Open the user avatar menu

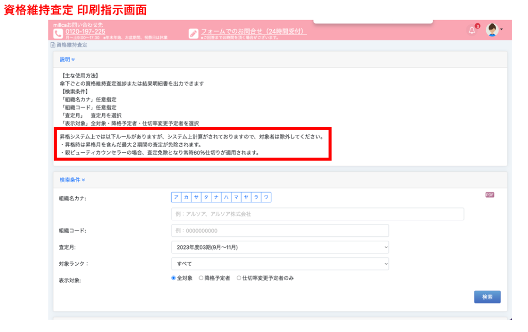[492, 30]
